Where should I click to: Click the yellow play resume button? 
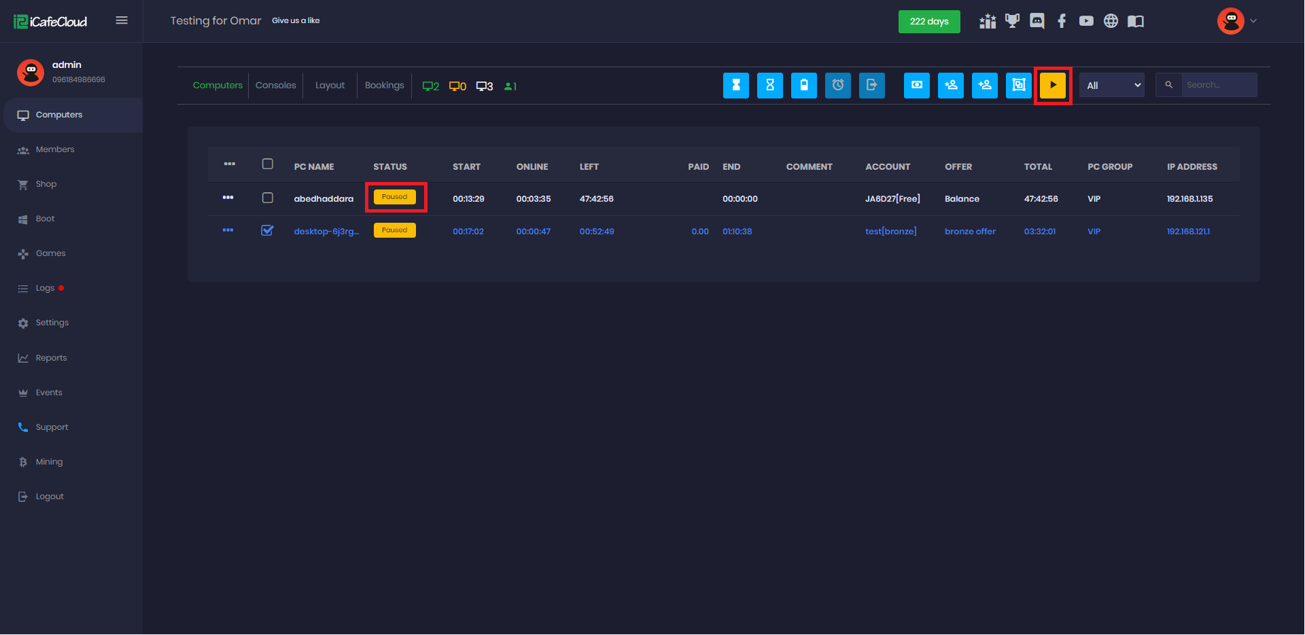click(1052, 86)
